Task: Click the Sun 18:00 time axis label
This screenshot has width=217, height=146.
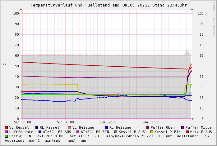Action: [151, 122]
